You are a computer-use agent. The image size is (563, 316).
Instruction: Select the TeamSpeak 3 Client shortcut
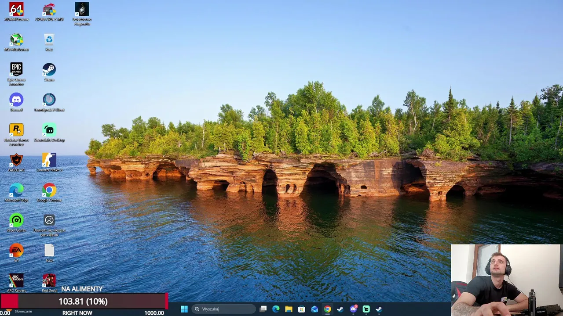click(x=49, y=102)
